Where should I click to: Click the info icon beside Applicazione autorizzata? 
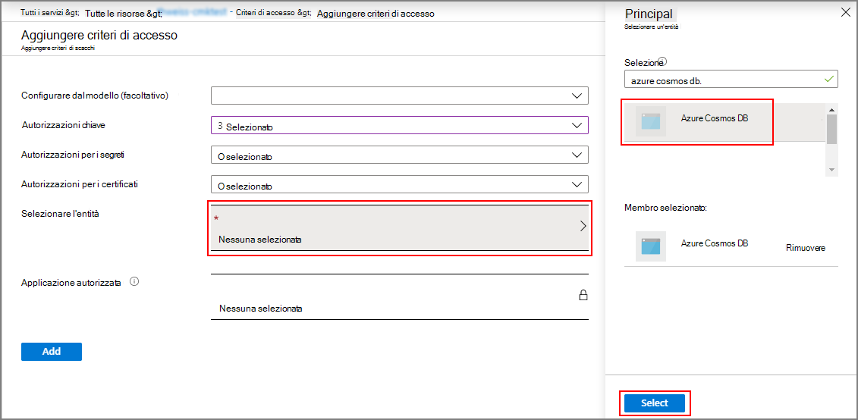134,282
